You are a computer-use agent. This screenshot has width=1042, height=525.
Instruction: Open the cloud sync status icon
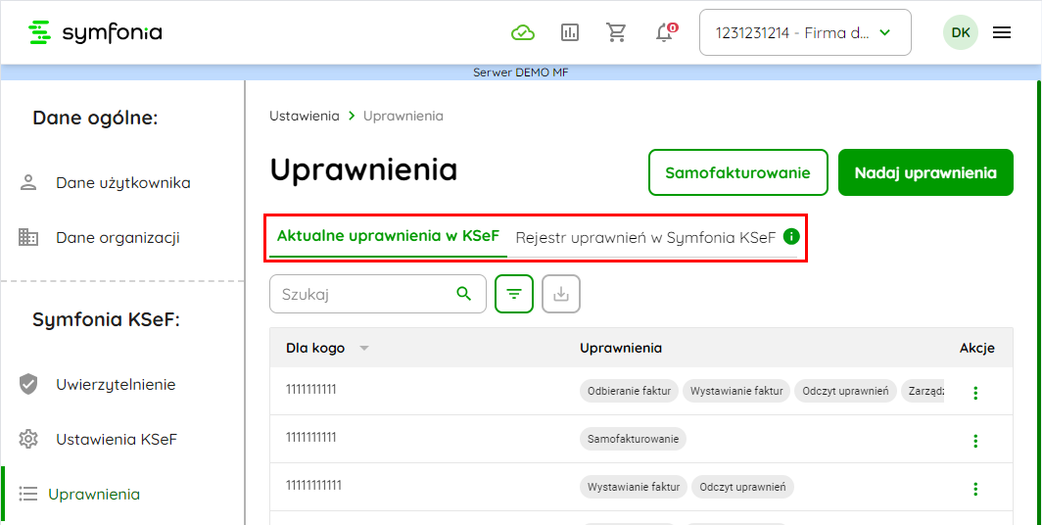click(x=523, y=32)
